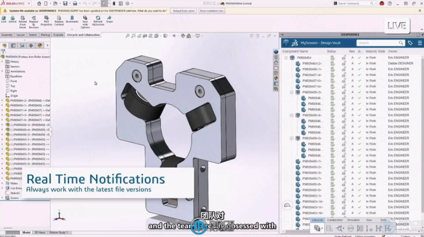Open the SOLIDWORKS logo menu arrow

[x=29, y=3]
